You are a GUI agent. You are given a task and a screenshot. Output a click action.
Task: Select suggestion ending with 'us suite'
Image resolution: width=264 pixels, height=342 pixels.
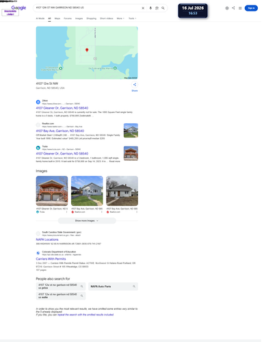(x=61, y=295)
